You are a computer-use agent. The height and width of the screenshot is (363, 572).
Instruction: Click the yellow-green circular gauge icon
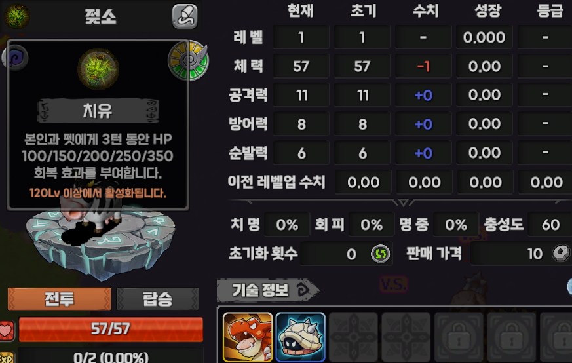coord(188,60)
